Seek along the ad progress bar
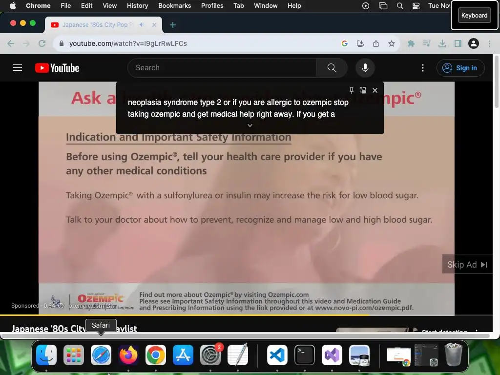This screenshot has height=375, width=500. click(246, 315)
